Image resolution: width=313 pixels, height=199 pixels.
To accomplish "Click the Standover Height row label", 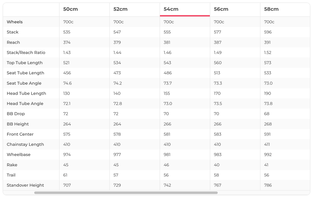I will tap(25, 185).
